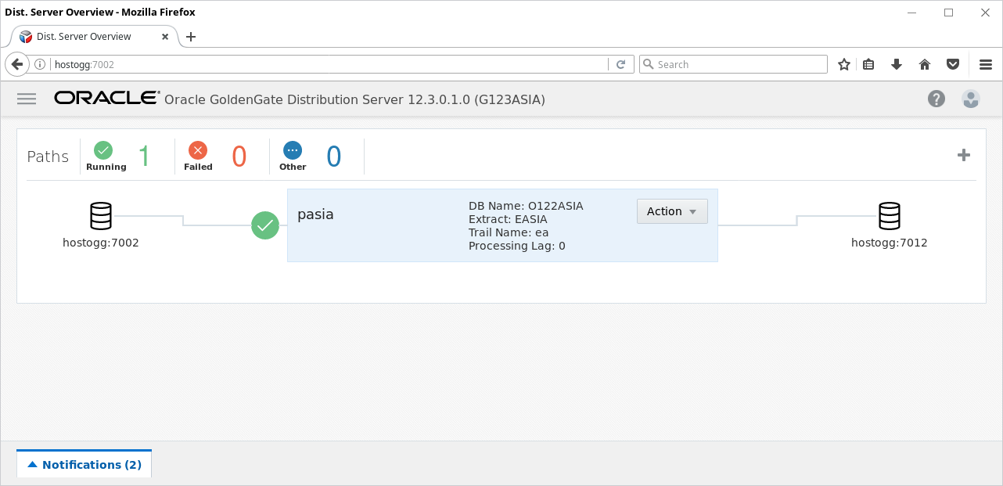Image resolution: width=1003 pixels, height=486 pixels.
Task: Click the DB Name: O122ASIA text
Action: pyautogui.click(x=526, y=206)
